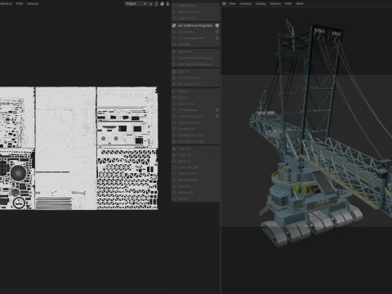The image size is (392, 294).
Task: Click the UV Weld and Relax button
Action: point(195,38)
